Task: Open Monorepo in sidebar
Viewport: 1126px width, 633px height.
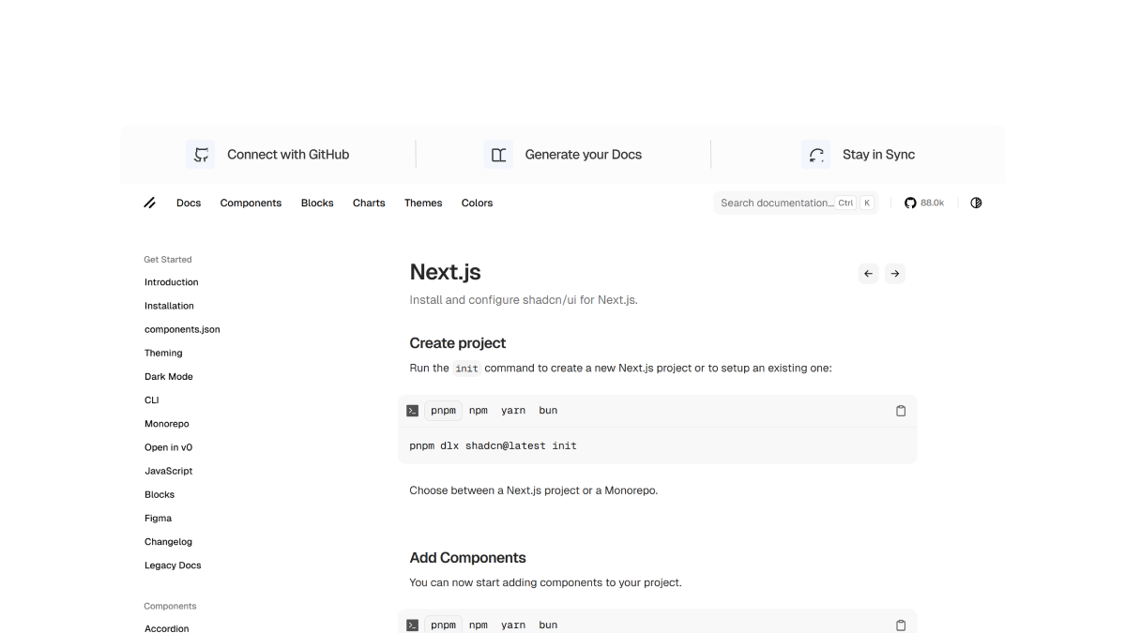Action: [x=167, y=424]
